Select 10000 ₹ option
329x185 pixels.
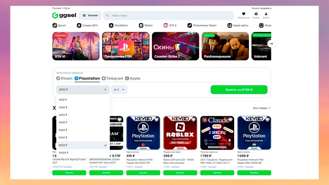click(83, 153)
